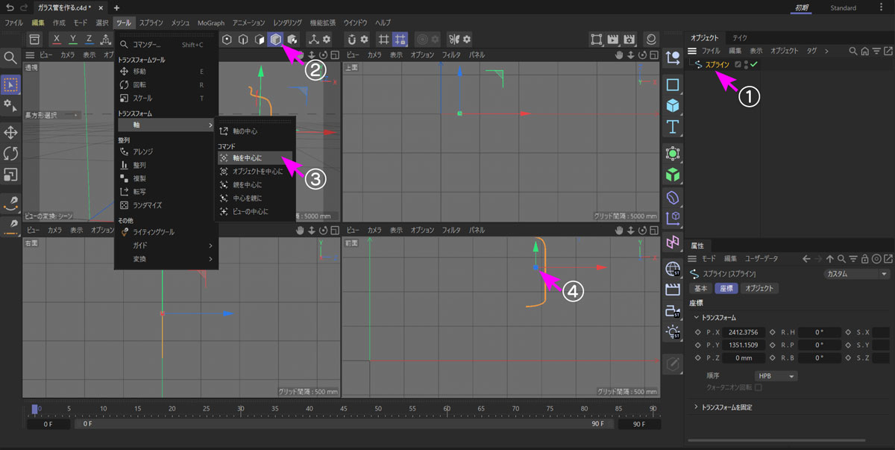Toggle the green enable checkmark on スプライン
This screenshot has width=895, height=450.
(754, 65)
